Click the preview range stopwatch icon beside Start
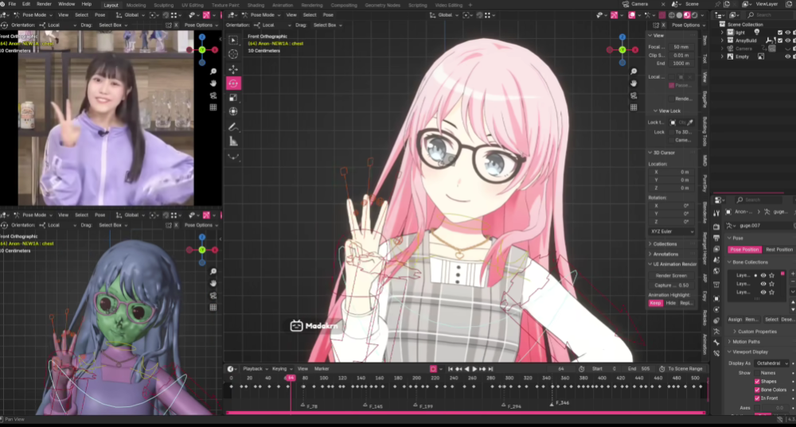This screenshot has height=427, width=796. [x=581, y=369]
